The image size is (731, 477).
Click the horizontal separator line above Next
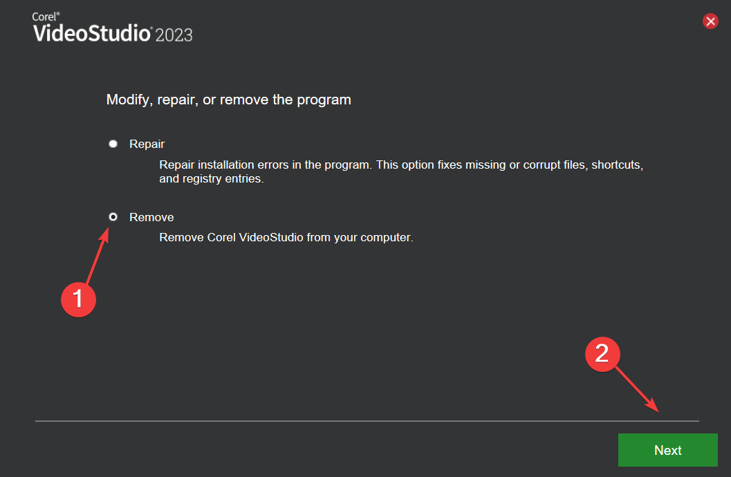click(367, 420)
